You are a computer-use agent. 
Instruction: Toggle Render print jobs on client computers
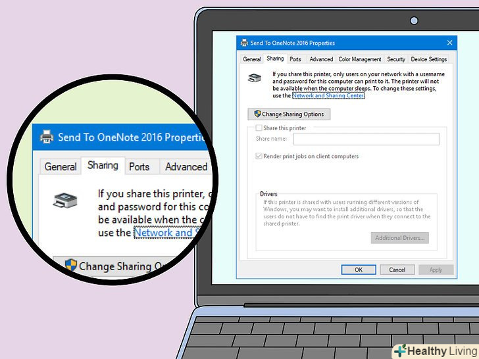click(259, 156)
